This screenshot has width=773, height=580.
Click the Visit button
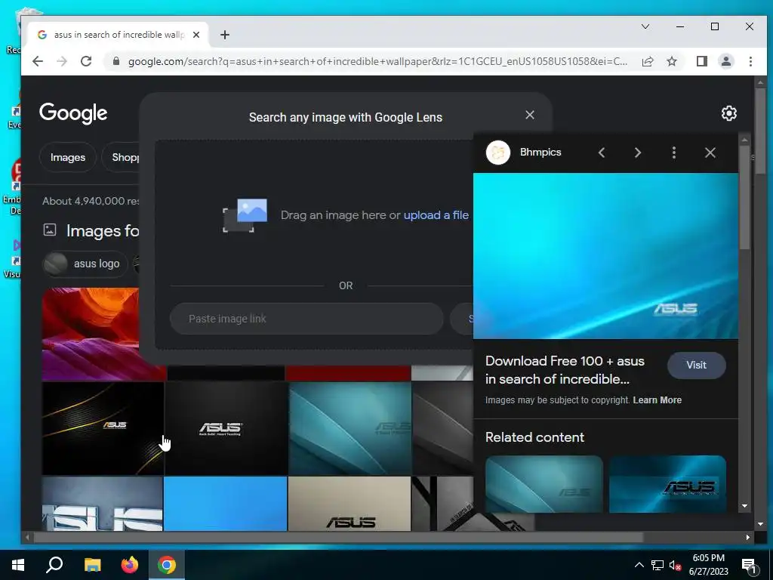point(696,365)
